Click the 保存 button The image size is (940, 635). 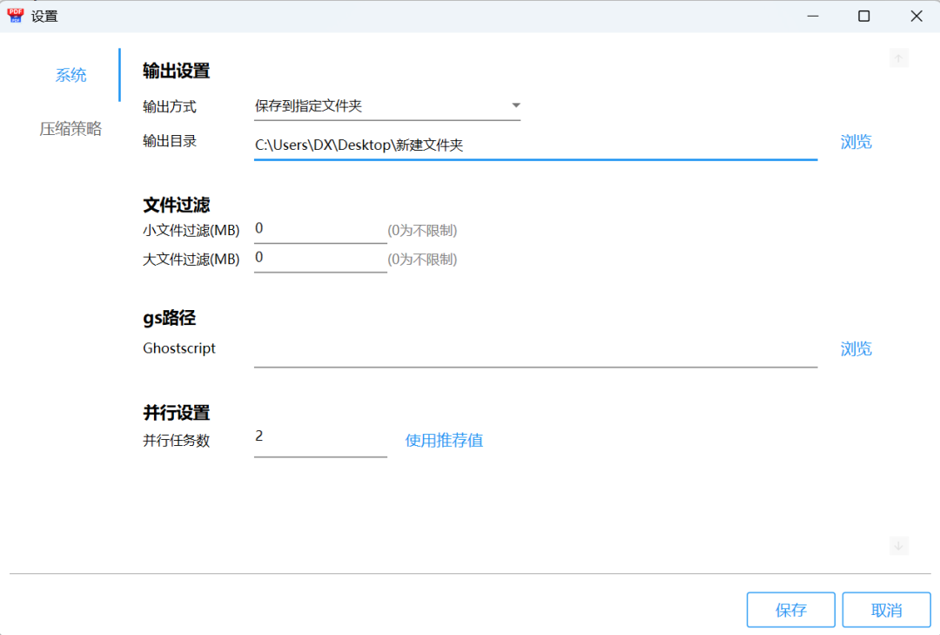click(790, 610)
